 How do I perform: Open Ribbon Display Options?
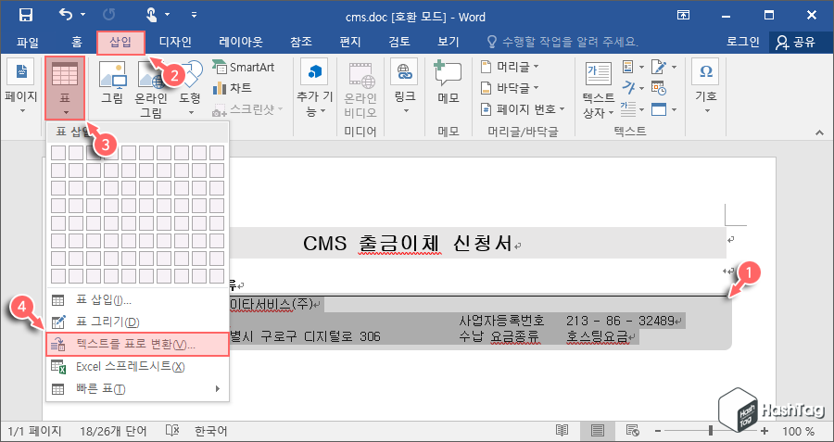(684, 16)
